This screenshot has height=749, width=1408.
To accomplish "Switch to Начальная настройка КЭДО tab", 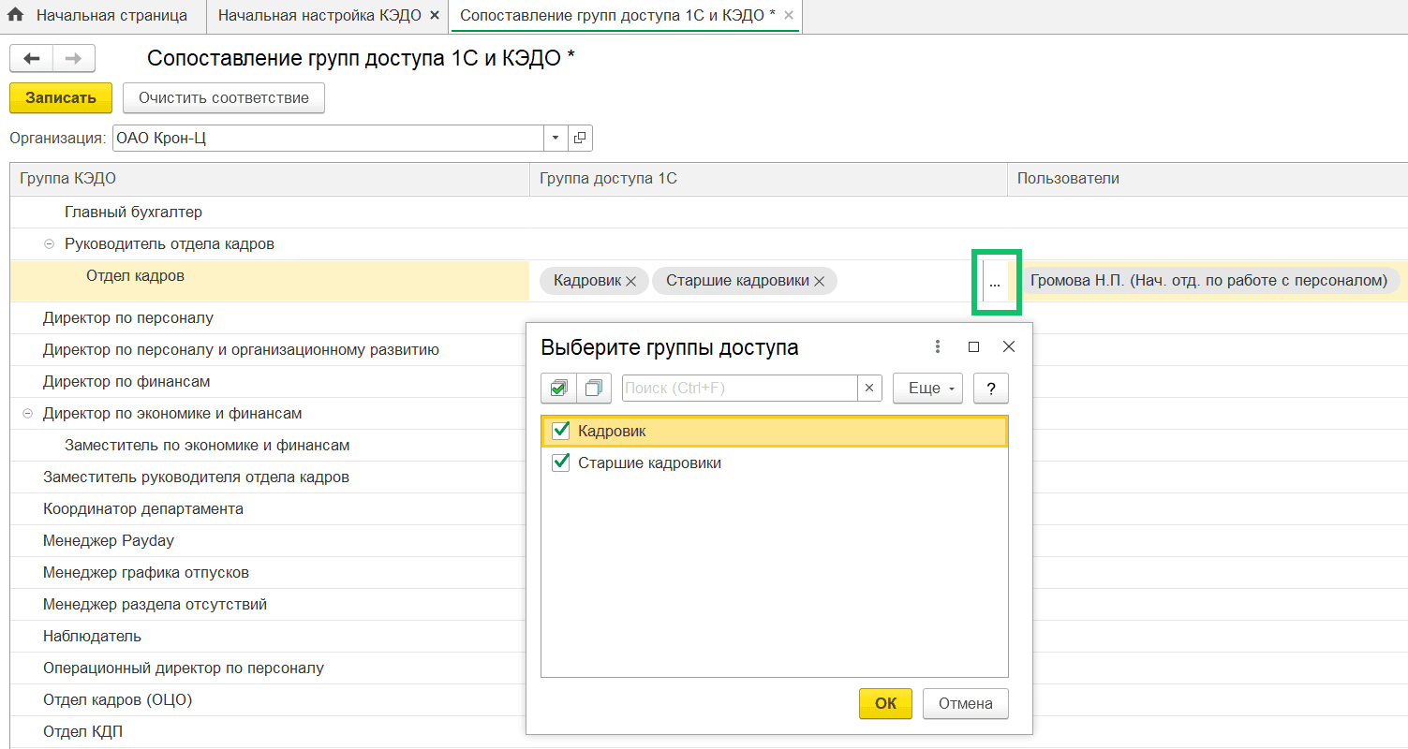I will point(319,16).
